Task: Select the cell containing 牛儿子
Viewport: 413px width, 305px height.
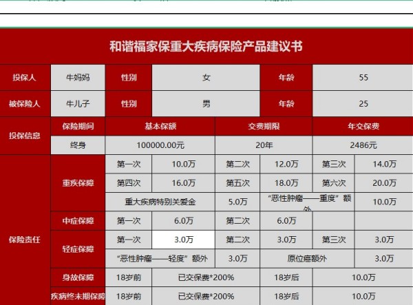Action: coord(78,103)
